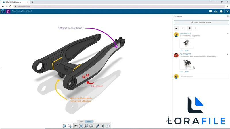
Task: Toggle the eye visibility tool
Action: (x=76, y=126)
